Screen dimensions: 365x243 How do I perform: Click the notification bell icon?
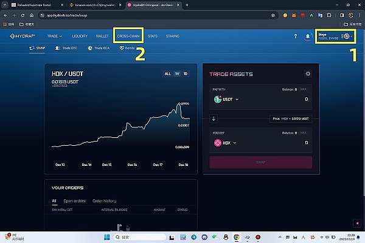point(307,36)
